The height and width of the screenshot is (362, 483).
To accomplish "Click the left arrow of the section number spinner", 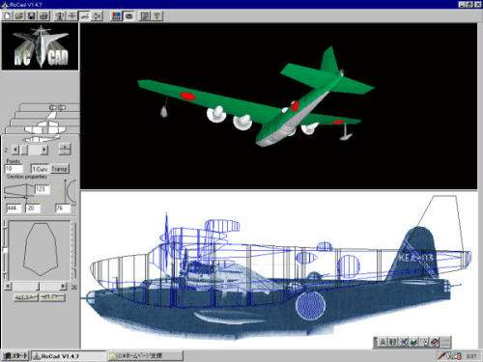I will 15,150.
